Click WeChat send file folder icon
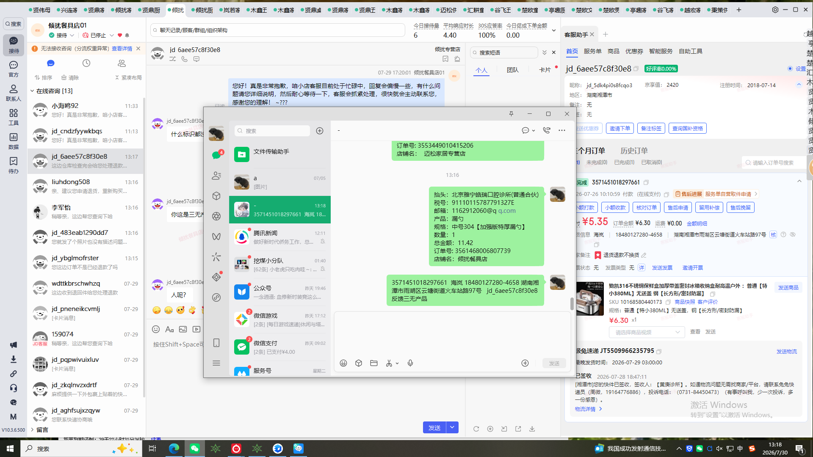The image size is (813, 457). (x=374, y=363)
